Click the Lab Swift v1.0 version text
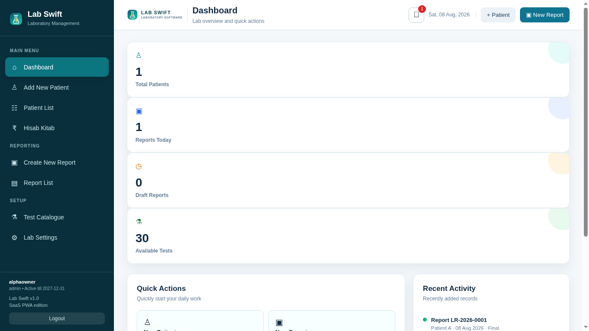This screenshot has height=331, width=589. click(24, 298)
